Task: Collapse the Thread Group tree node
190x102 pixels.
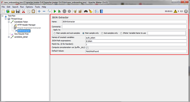Action: (x=6, y=19)
